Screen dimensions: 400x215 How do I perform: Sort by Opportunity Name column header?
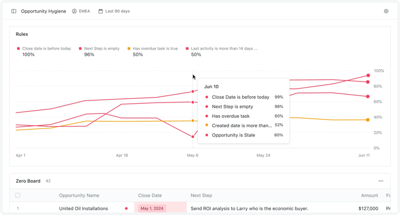79,196
